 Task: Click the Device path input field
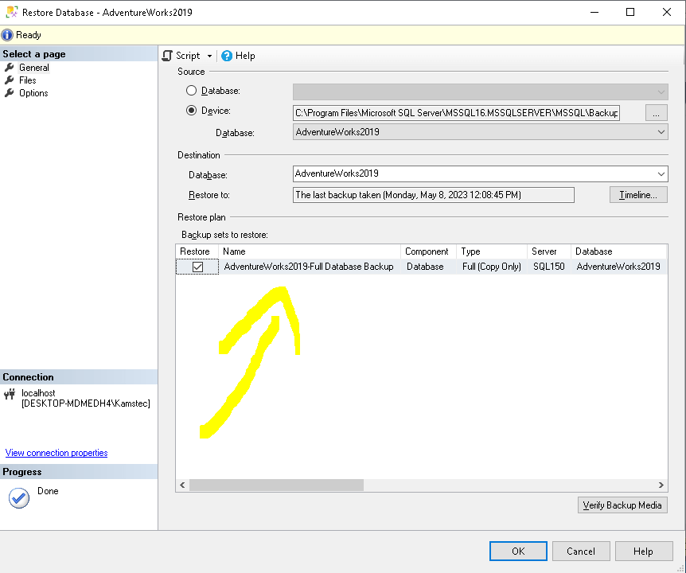click(x=456, y=113)
